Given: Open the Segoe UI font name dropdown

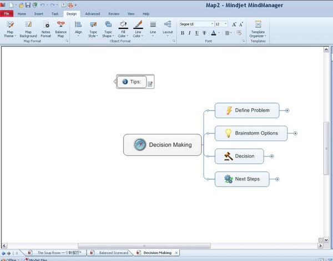Looking at the screenshot, I should point(211,24).
